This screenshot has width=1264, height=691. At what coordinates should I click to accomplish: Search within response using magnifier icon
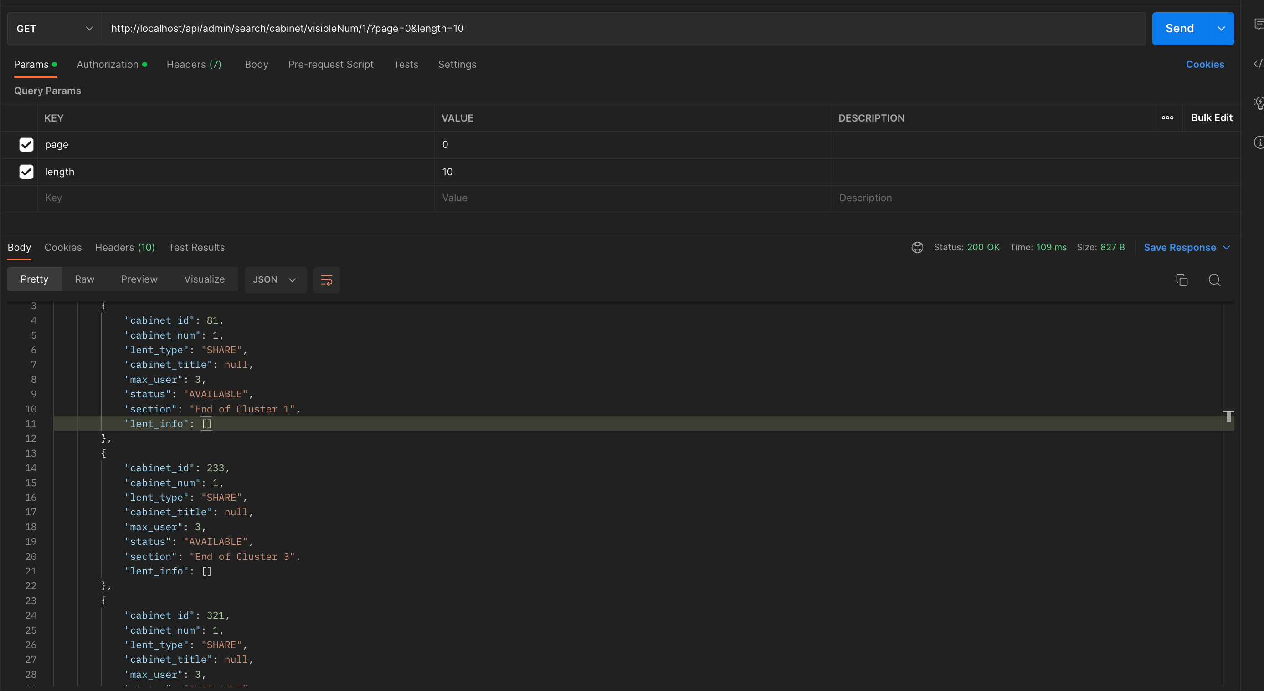coord(1215,280)
